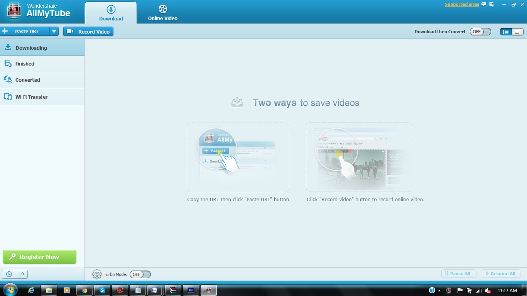Click the Pause All button
Screen dimensions: 527x296
point(459,274)
